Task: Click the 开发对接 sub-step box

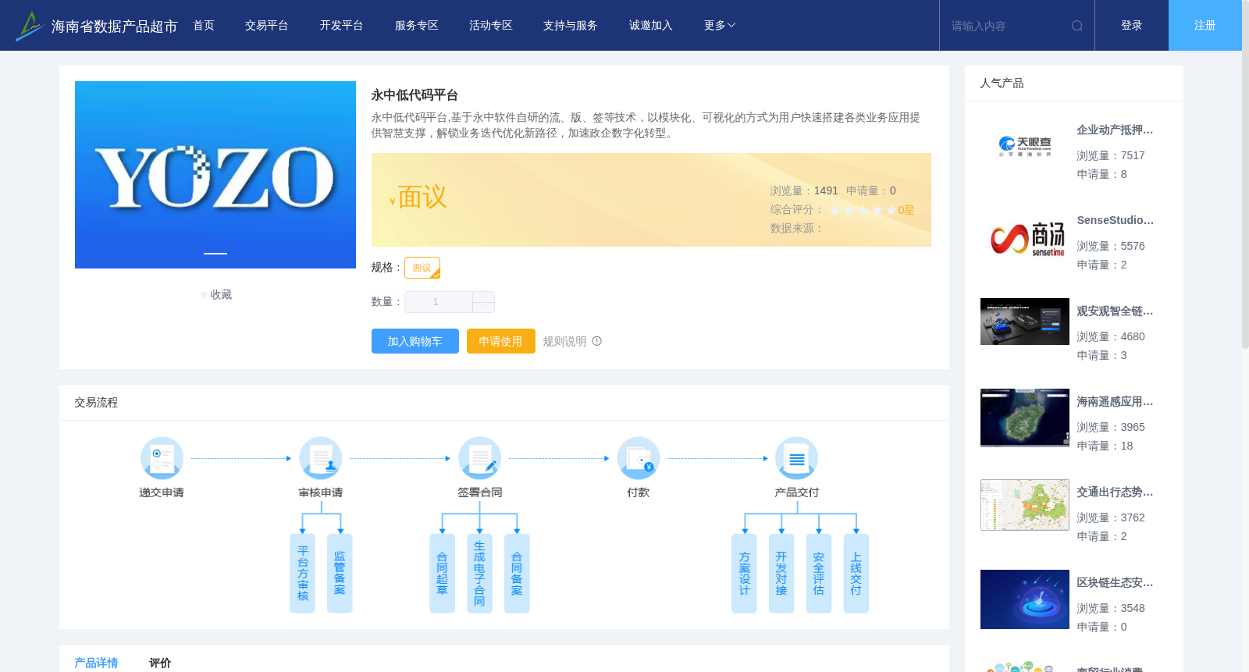Action: point(781,574)
